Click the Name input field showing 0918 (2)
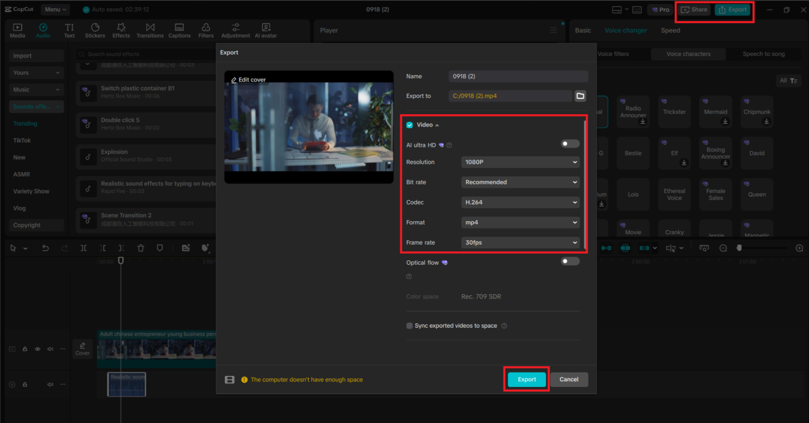809x423 pixels. tap(518, 76)
